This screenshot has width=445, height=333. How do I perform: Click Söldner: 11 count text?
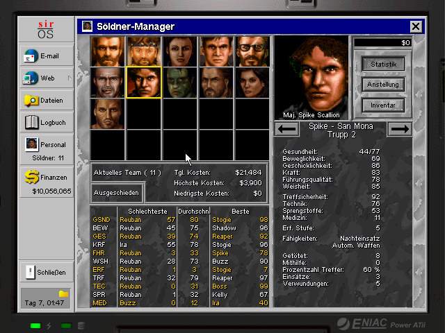pos(48,158)
